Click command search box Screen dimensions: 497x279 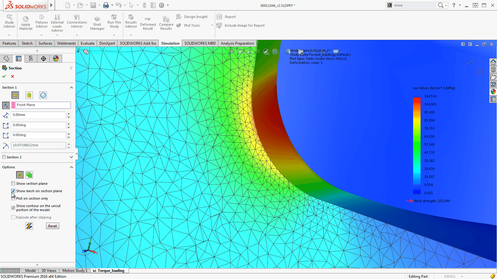[x=415, y=5]
